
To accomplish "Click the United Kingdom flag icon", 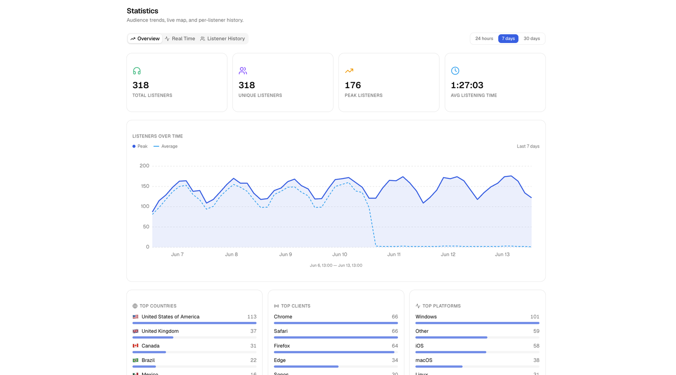I will coord(136,332).
